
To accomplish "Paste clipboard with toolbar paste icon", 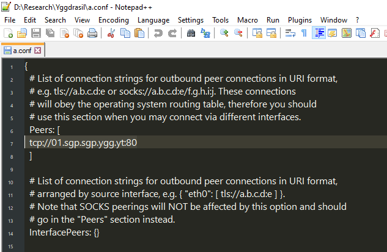I will [139, 33].
